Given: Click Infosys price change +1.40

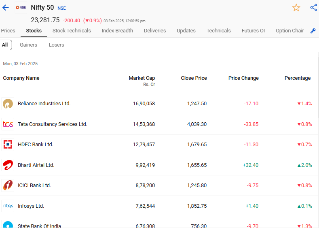Looking at the screenshot, I should click(x=252, y=206).
